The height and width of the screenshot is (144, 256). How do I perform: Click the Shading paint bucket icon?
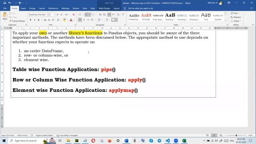[107, 20]
